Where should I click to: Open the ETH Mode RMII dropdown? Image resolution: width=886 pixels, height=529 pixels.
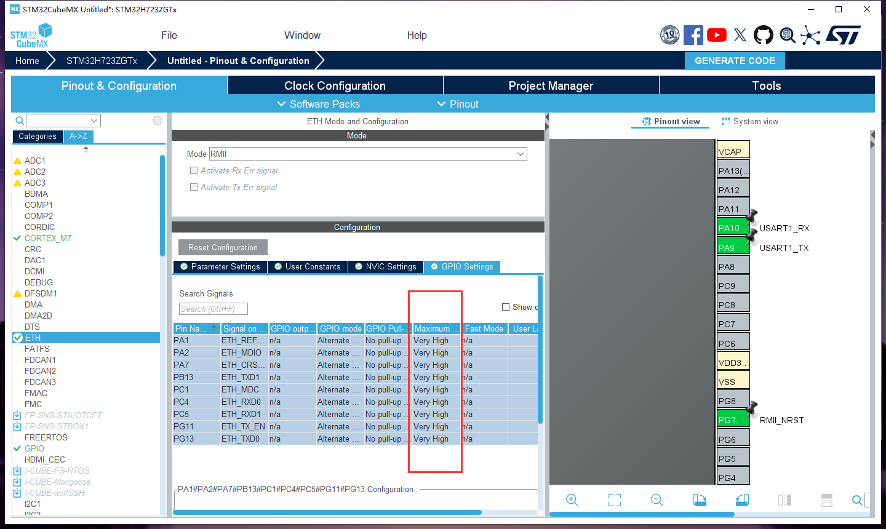[x=521, y=154]
